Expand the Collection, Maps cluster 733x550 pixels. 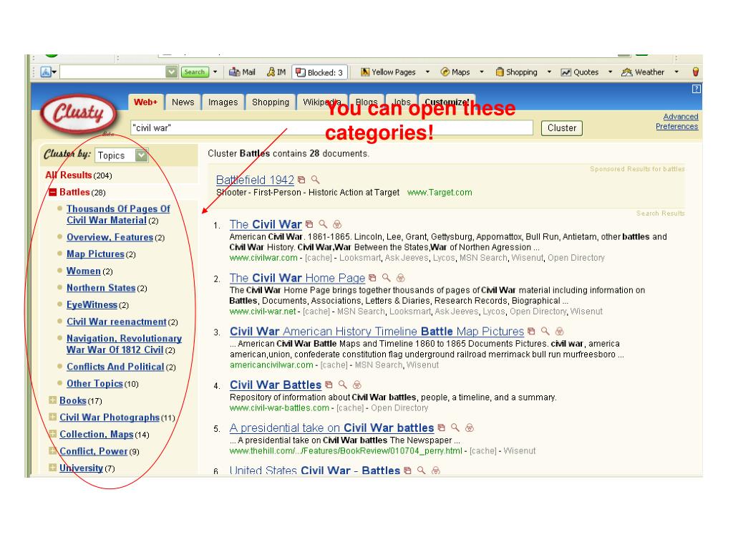pos(53,434)
